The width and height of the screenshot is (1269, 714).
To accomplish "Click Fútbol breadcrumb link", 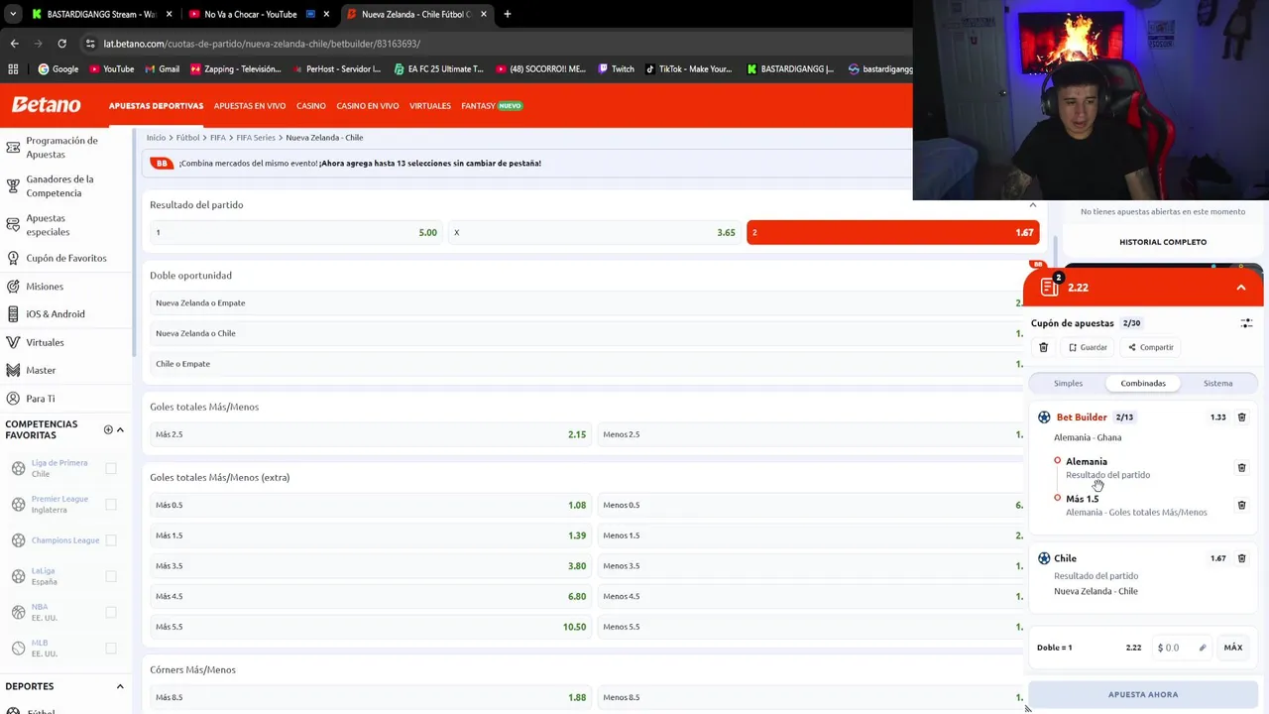I will tap(188, 138).
